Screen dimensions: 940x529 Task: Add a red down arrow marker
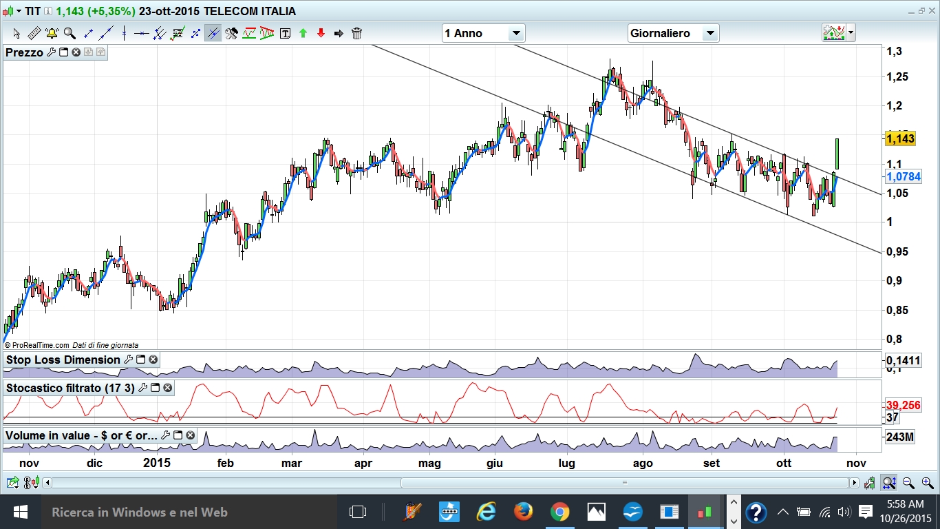321,33
